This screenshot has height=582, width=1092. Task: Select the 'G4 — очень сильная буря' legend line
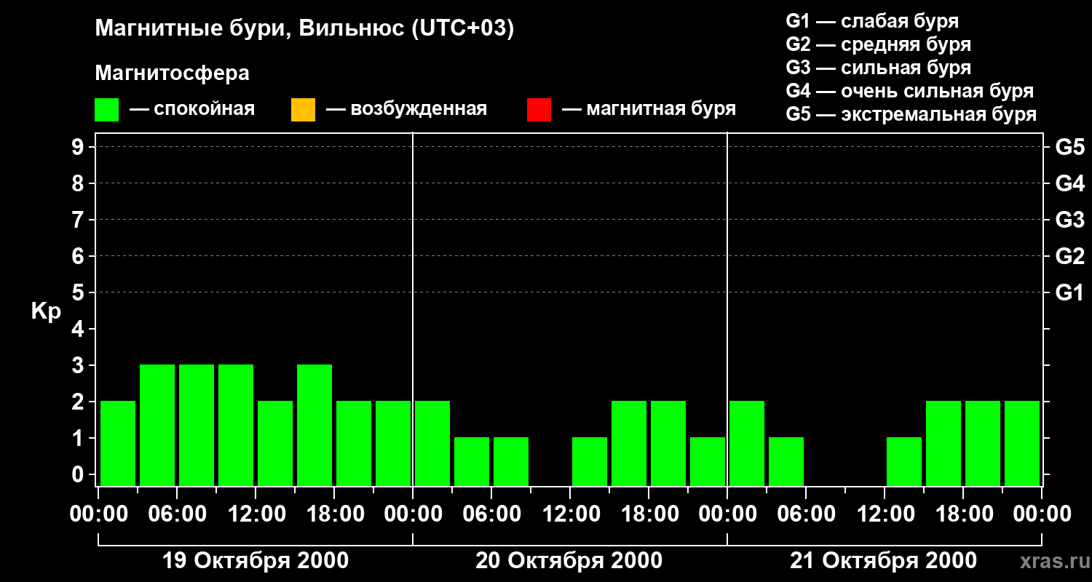click(x=909, y=91)
